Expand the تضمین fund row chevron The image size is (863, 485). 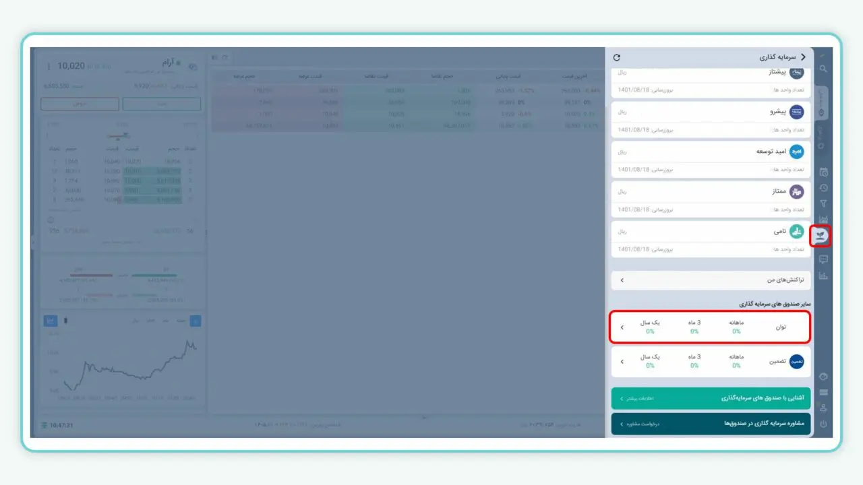622,362
